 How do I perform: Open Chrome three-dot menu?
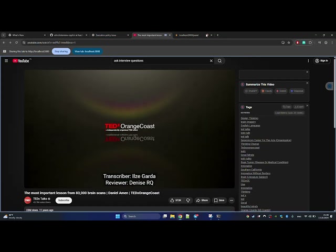[332, 43]
